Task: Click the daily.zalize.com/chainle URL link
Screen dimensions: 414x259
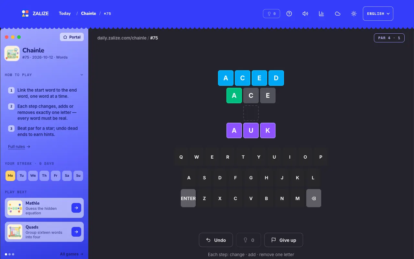Action: (122, 38)
